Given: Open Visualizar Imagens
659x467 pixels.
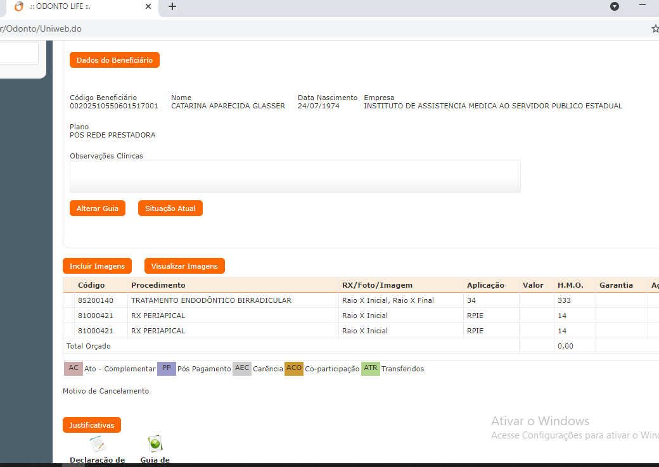Looking at the screenshot, I should click(x=184, y=266).
